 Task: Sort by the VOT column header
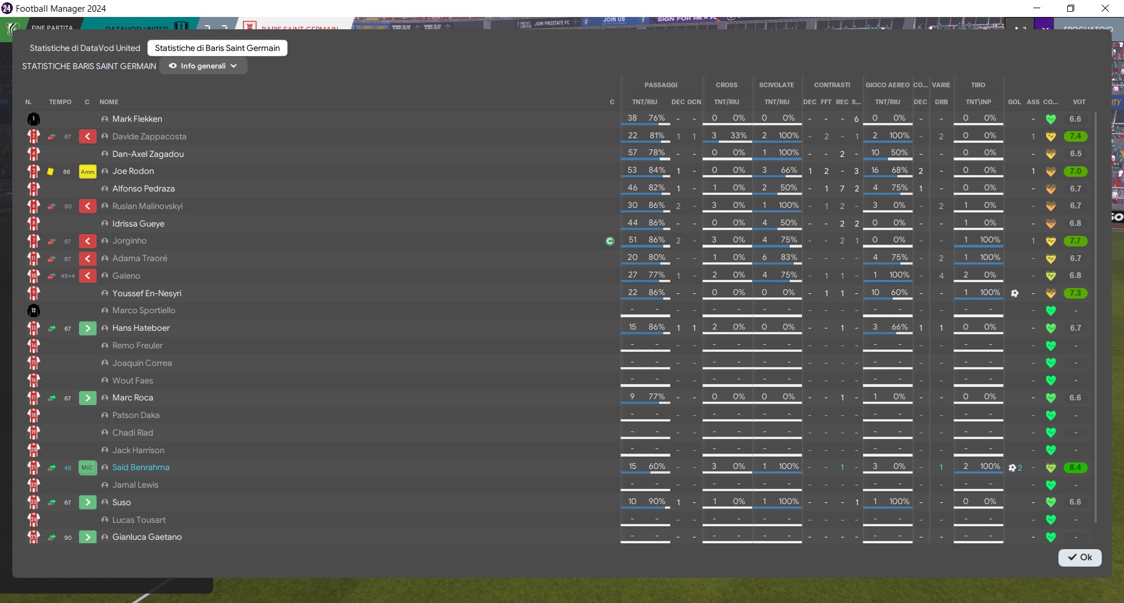coord(1079,102)
